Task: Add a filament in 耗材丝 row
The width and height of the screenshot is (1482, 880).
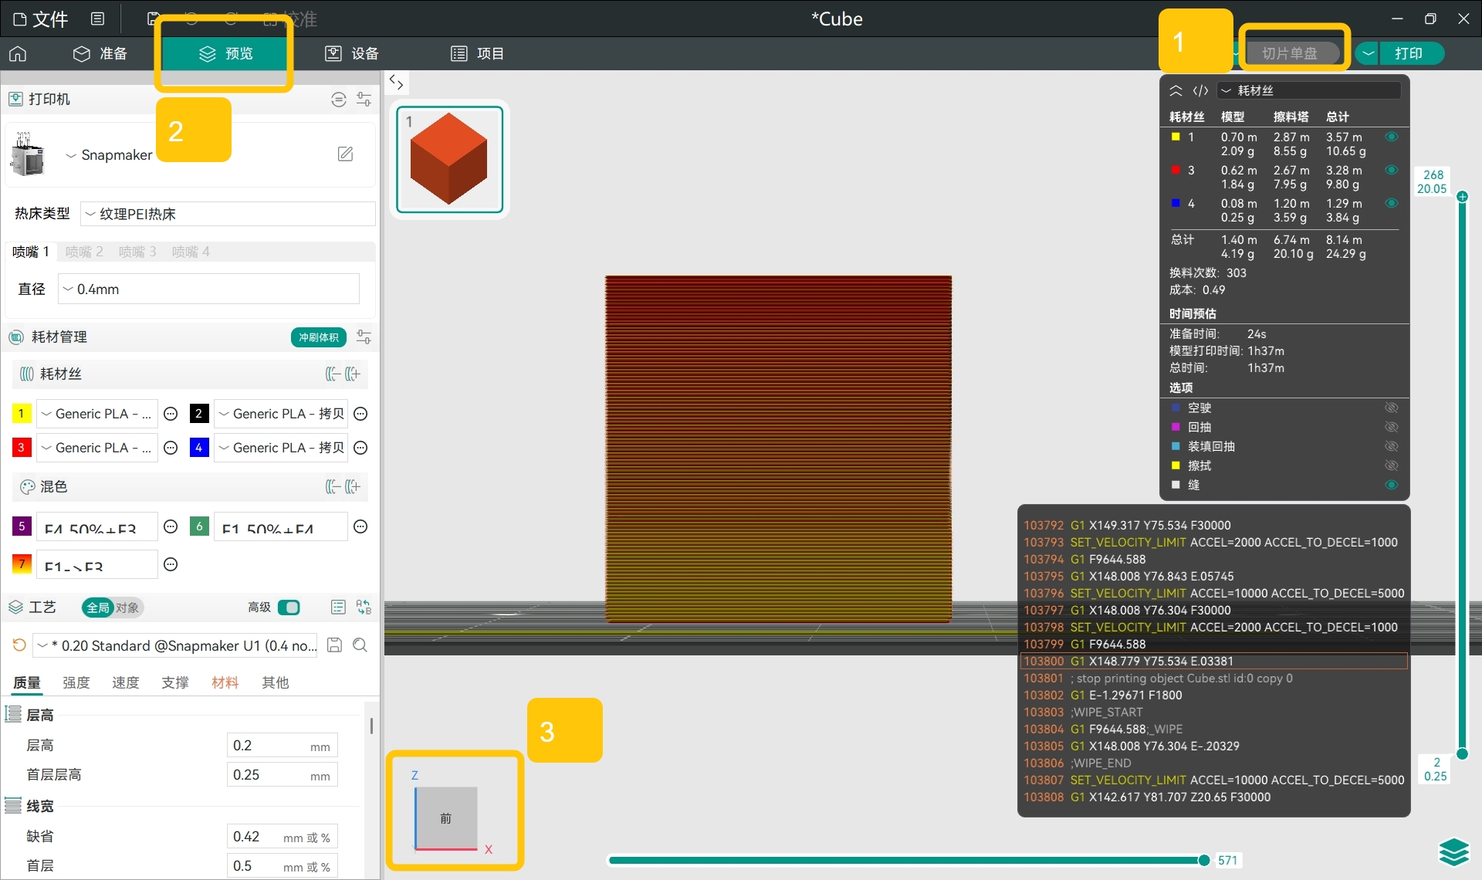Action: (x=353, y=374)
